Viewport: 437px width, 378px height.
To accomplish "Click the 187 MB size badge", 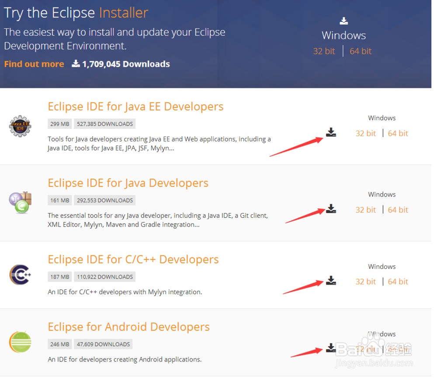I will click(x=59, y=277).
